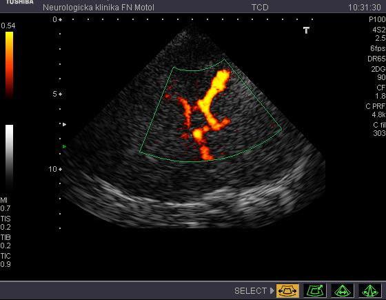This screenshot has height=300, width=386.
Task: Select the sector width adjustment icon
Action: [343, 290]
